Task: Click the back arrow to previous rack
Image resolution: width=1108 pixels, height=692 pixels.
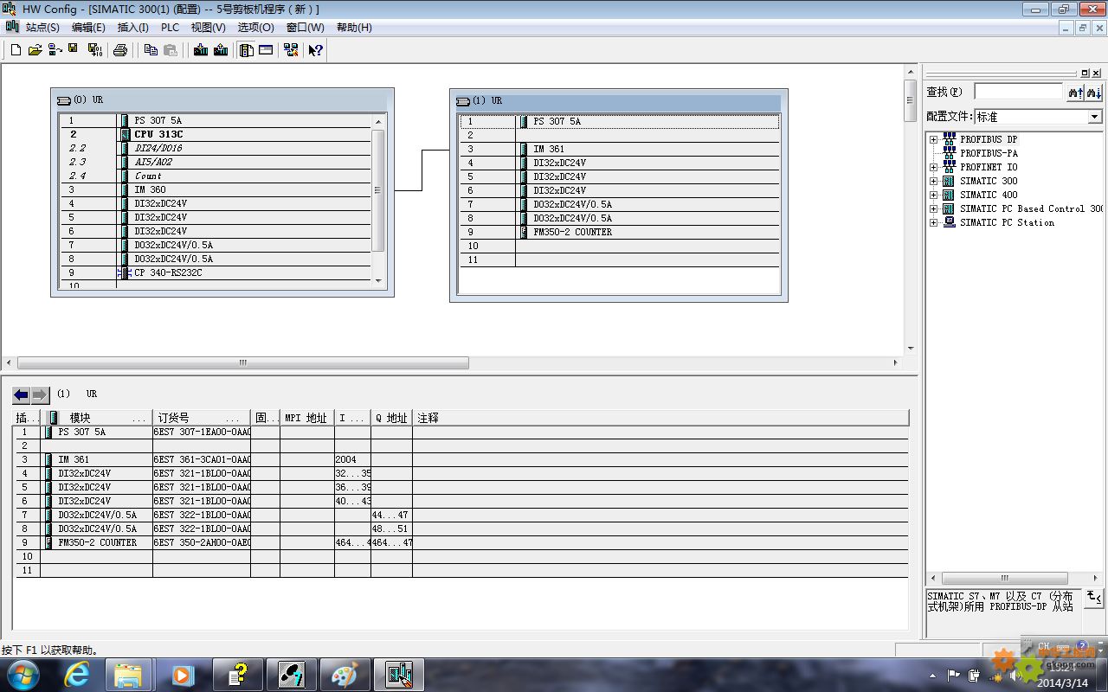Action: (x=21, y=395)
